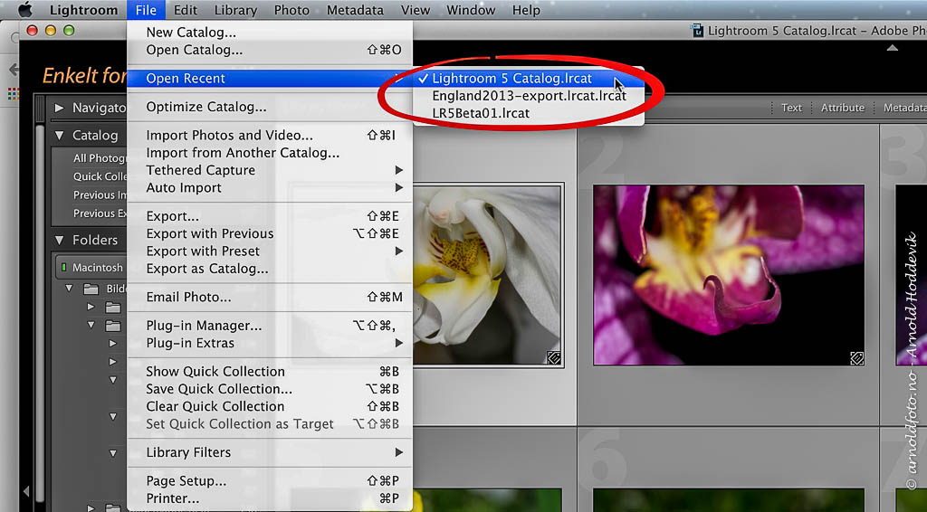Open the Window menu

[x=471, y=10]
